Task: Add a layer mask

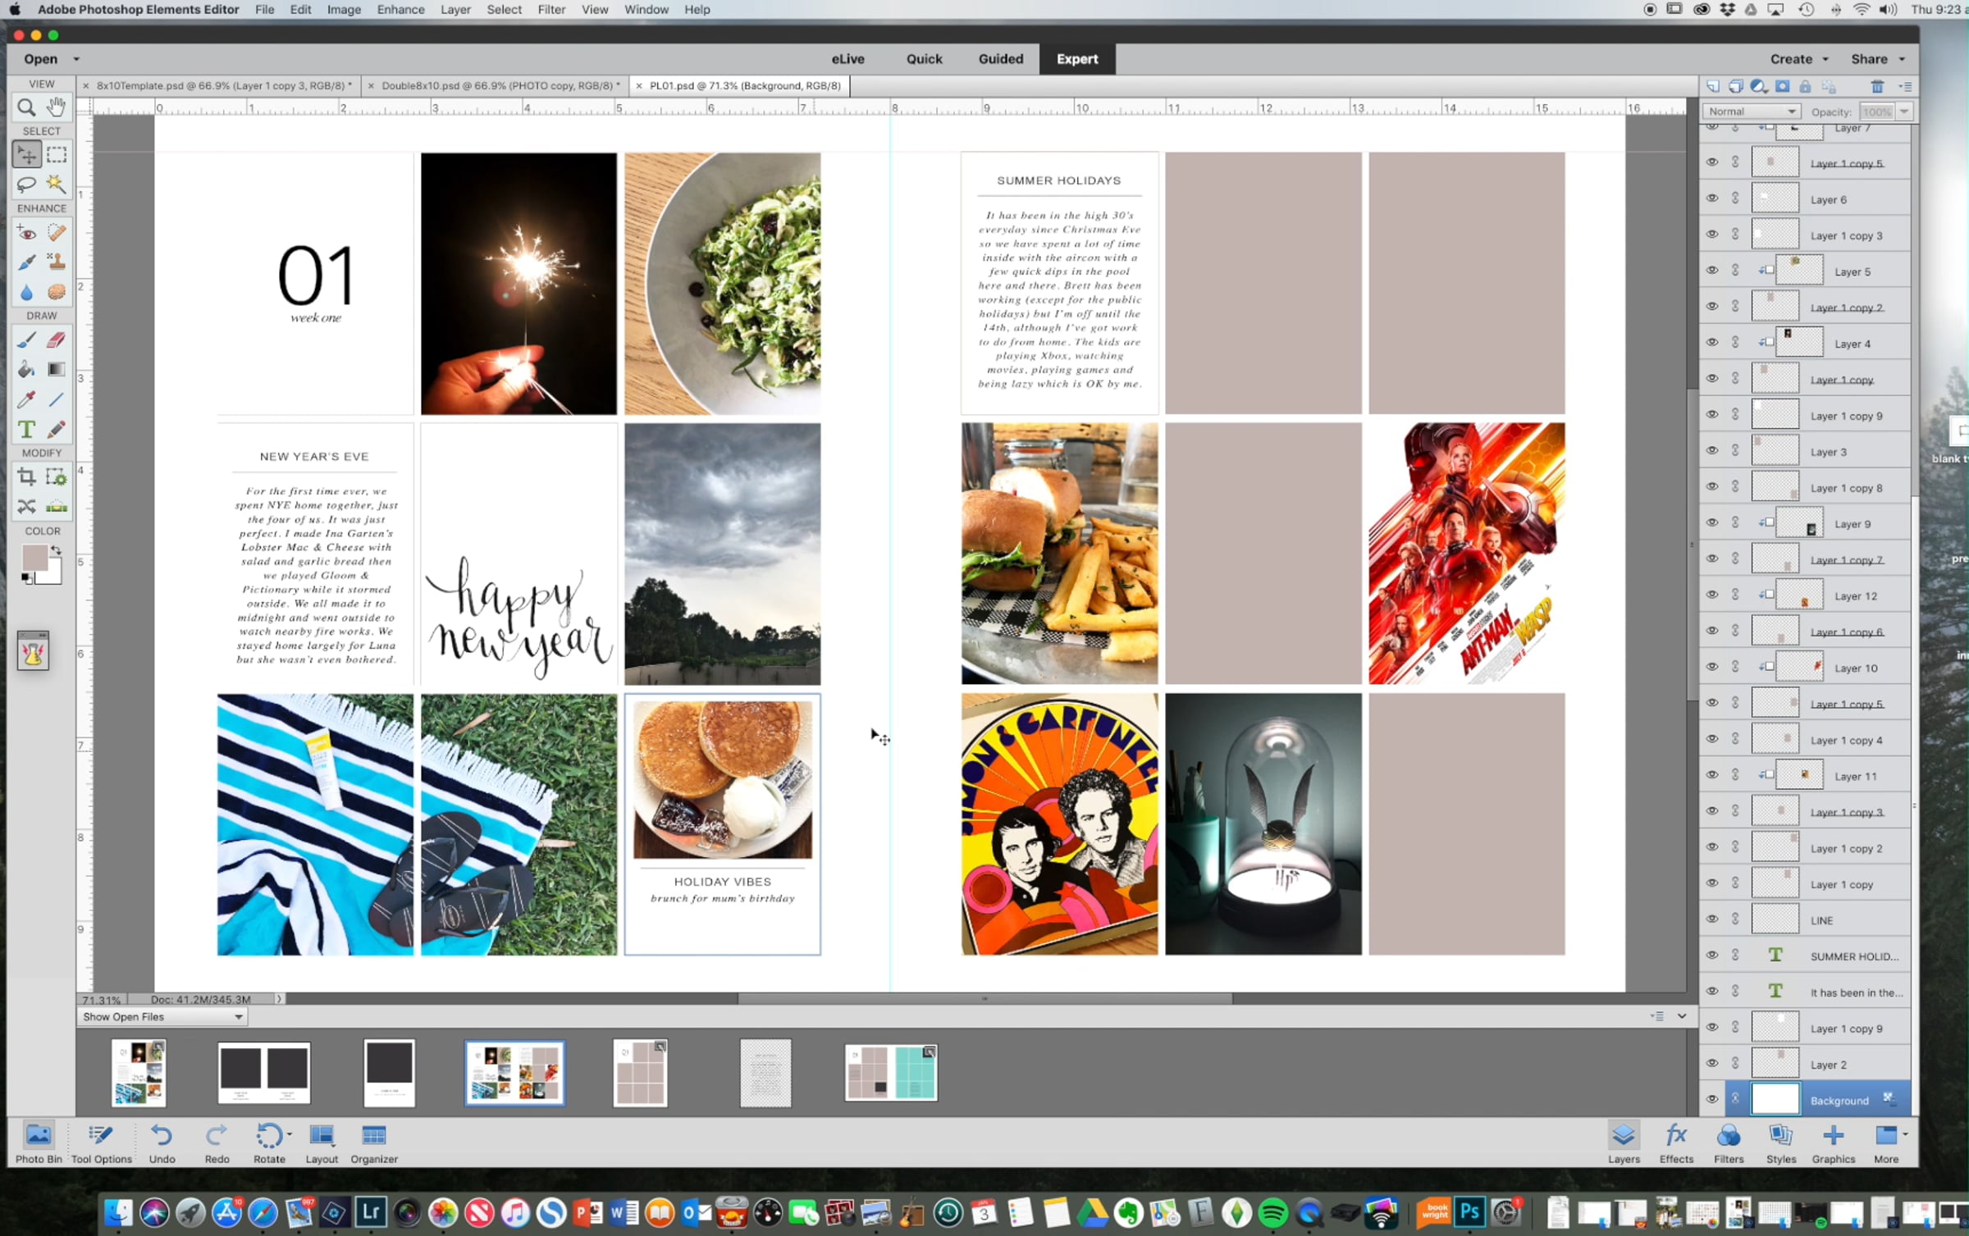Action: [x=1782, y=86]
